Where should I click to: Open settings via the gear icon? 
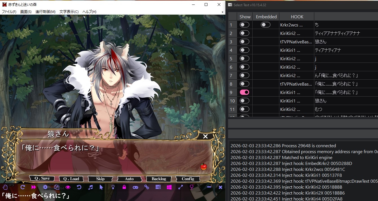coord(45,187)
